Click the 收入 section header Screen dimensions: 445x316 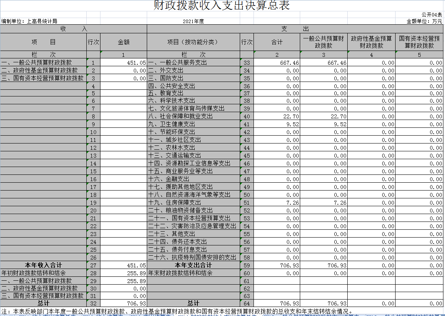click(73, 29)
